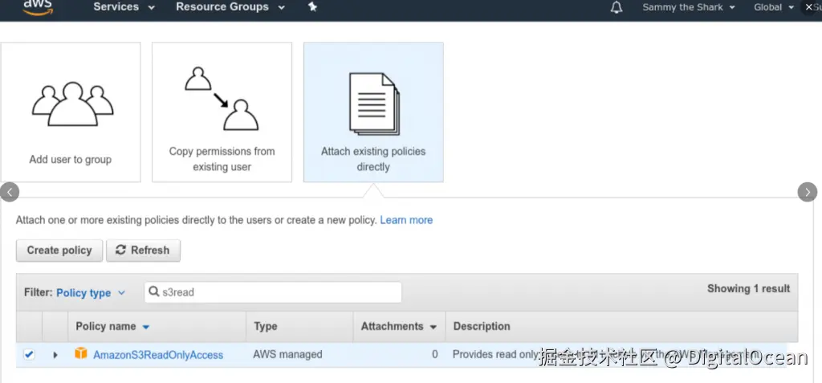Uncheck the AmazonS3ReadOnlyAccess policy checkbox

click(29, 354)
